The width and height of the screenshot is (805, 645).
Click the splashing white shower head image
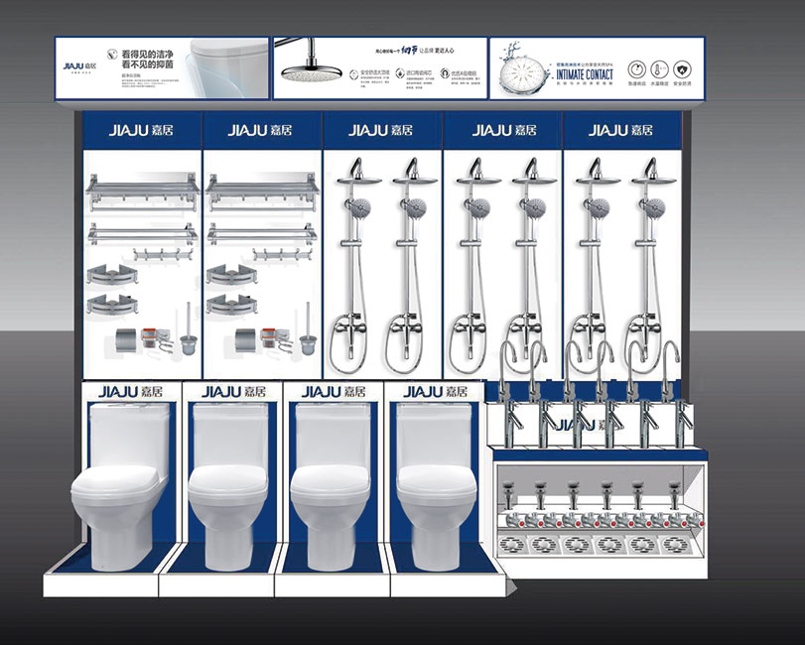click(x=523, y=68)
